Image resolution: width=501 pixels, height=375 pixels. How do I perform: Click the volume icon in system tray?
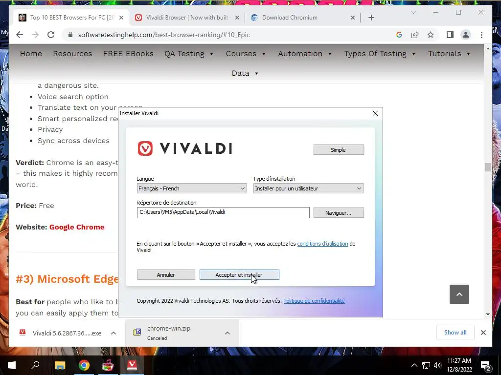[437, 365]
